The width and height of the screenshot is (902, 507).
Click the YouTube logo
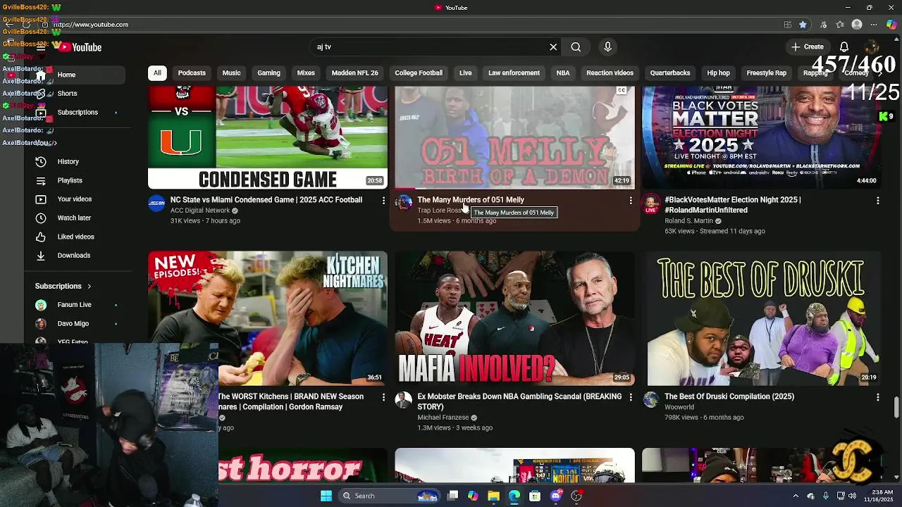[x=80, y=47]
